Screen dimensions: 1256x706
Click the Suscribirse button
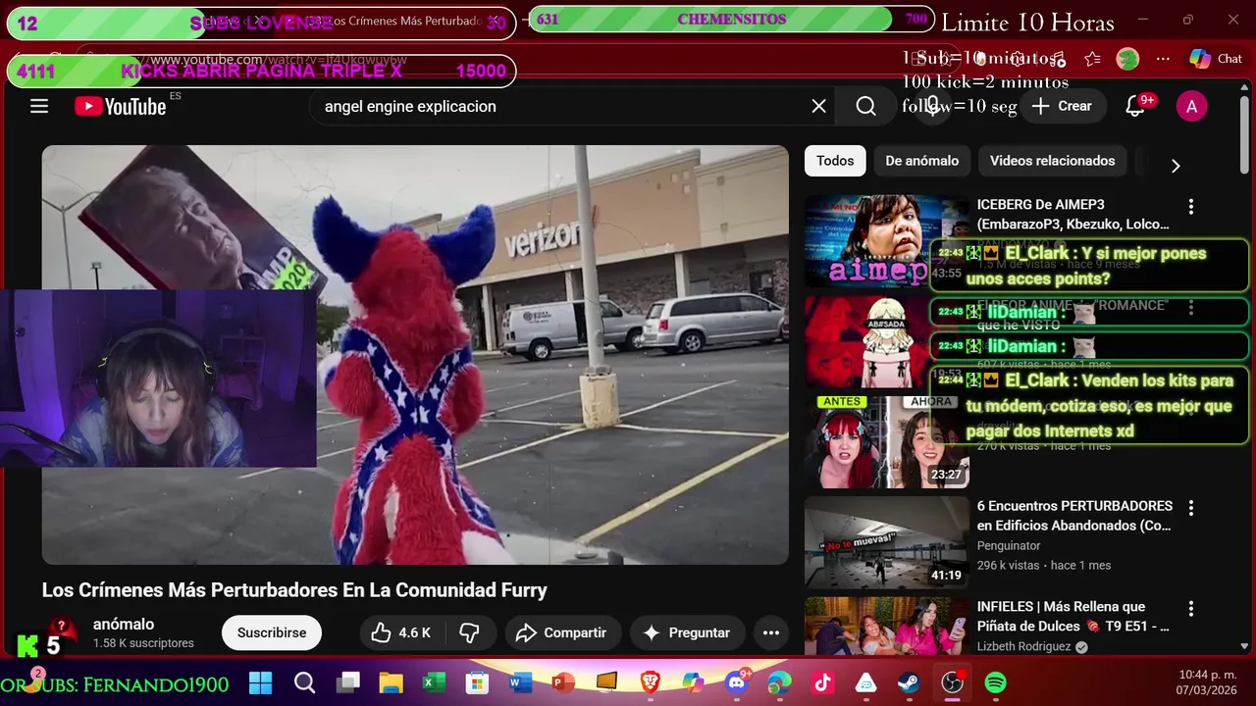point(272,632)
